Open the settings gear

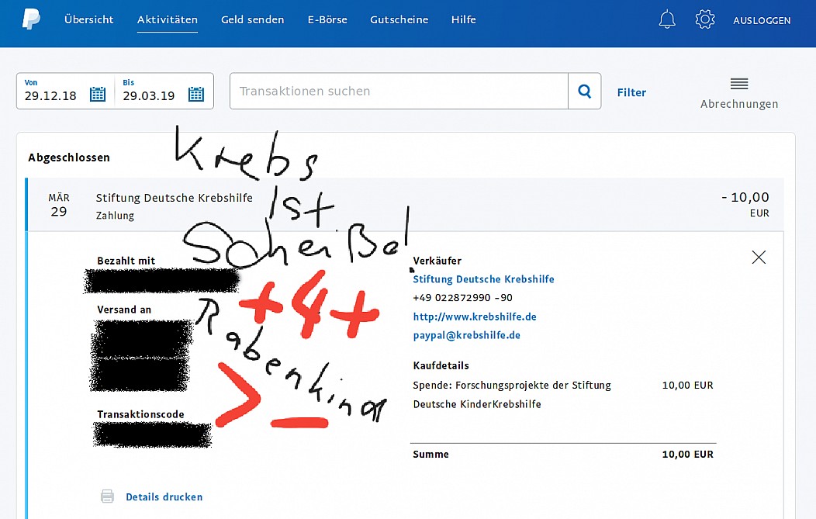(704, 19)
